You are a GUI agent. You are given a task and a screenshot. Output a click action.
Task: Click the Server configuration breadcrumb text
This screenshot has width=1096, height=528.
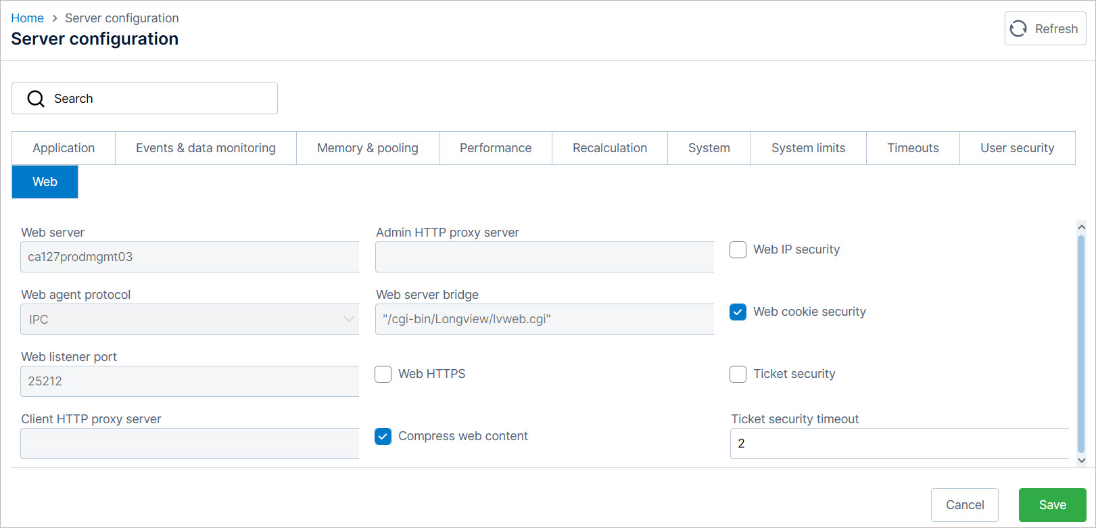pyautogui.click(x=122, y=18)
